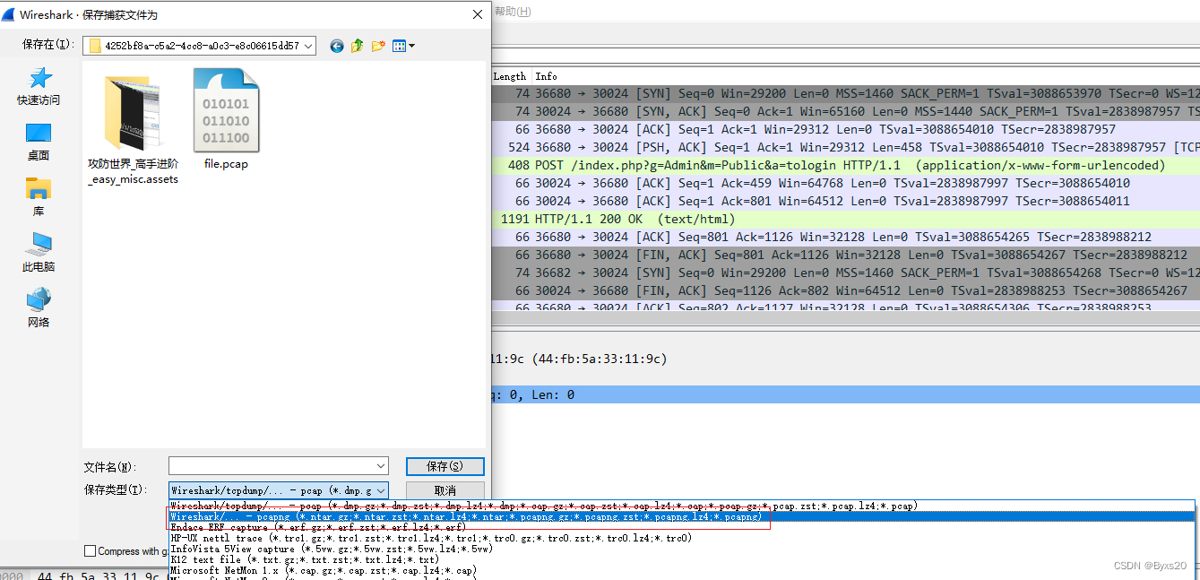
Task: Click the (44:fb:5a:33:11:9c) detail line
Action: 845,359
